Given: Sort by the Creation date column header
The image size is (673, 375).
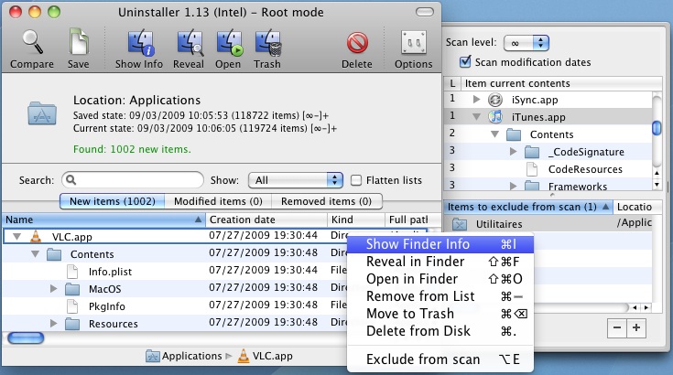Looking at the screenshot, I should pyautogui.click(x=266, y=220).
